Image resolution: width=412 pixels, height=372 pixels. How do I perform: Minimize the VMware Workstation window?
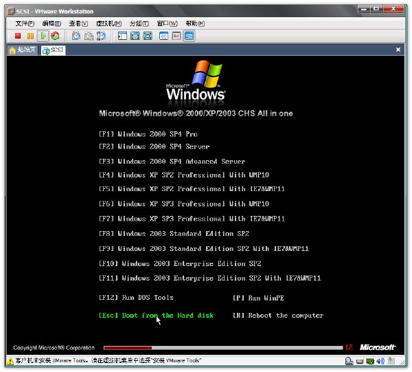tap(364, 9)
